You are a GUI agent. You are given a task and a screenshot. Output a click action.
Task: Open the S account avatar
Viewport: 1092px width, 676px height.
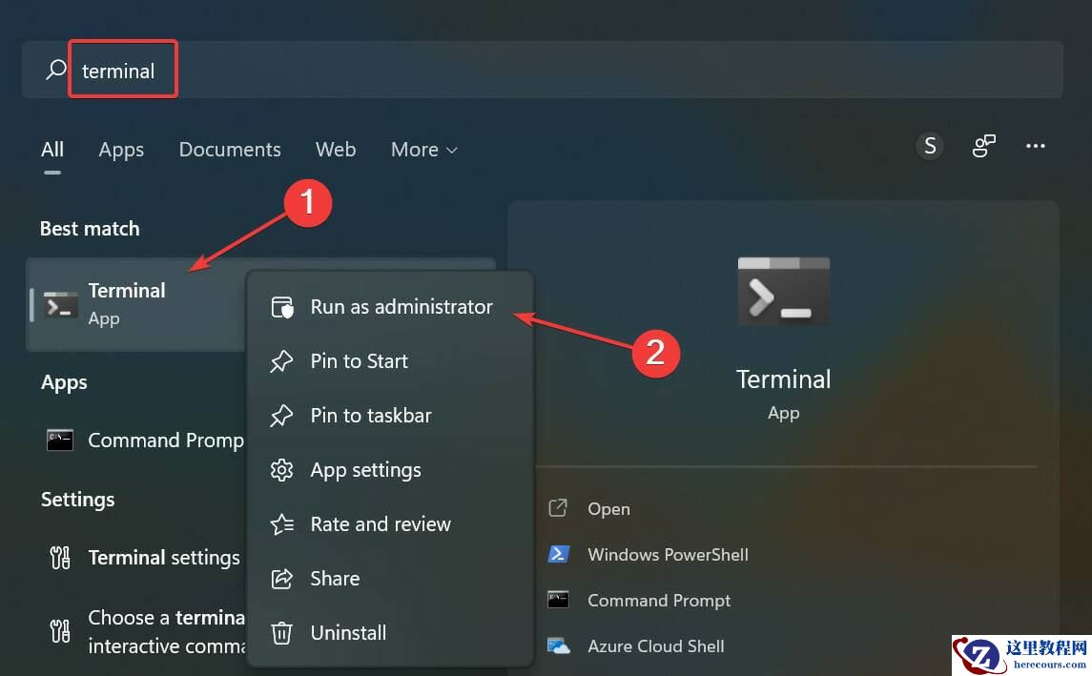(930, 146)
